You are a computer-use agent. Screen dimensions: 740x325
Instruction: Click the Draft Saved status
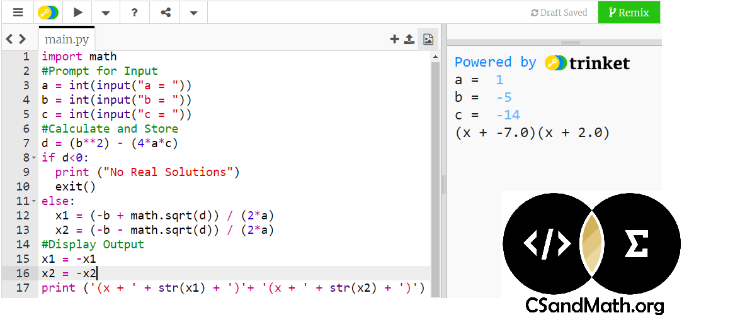coord(559,13)
